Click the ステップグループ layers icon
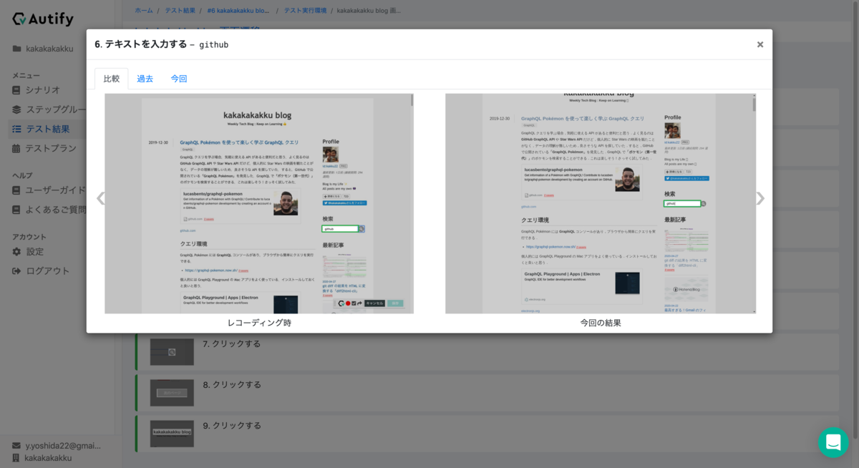The image size is (859, 468). pyautogui.click(x=16, y=109)
